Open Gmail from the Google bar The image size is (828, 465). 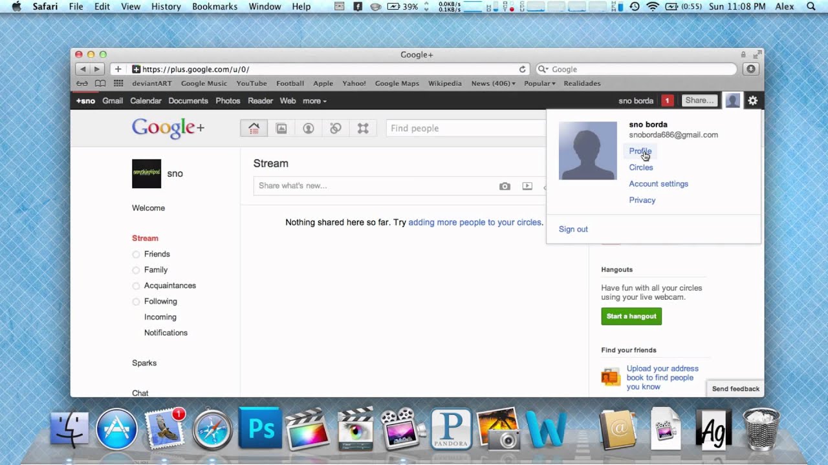(x=113, y=101)
